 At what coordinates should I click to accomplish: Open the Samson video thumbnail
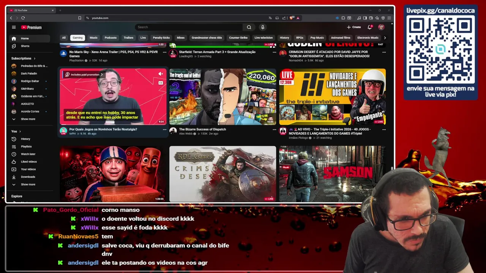tap(332, 174)
